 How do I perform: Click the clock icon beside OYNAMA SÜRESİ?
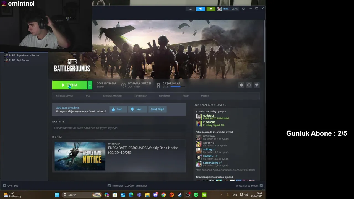(x=124, y=85)
